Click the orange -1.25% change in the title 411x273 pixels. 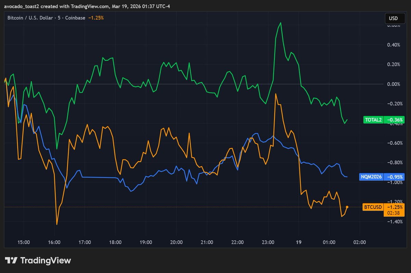96,18
